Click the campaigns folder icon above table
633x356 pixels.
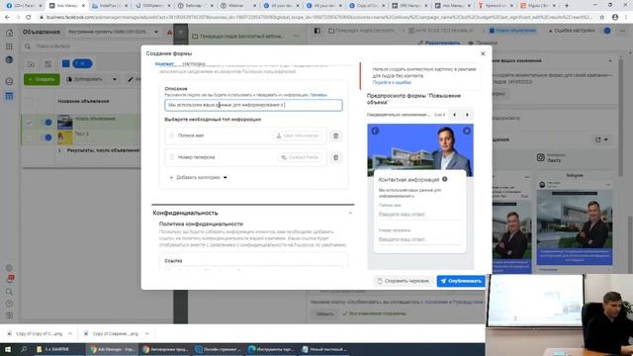[31, 63]
